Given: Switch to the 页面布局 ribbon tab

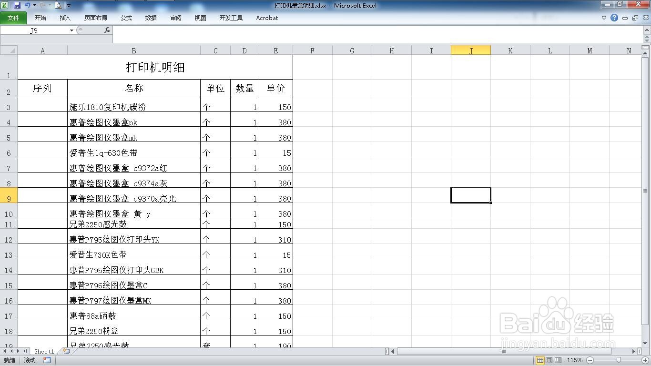Looking at the screenshot, I should pos(96,18).
